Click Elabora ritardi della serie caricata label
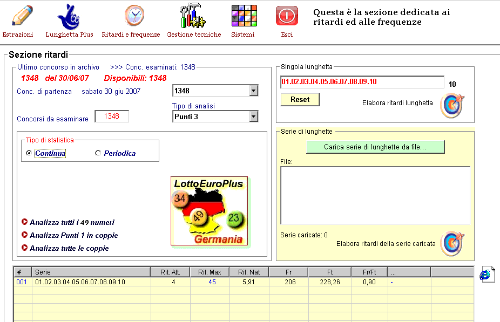 (x=386, y=244)
